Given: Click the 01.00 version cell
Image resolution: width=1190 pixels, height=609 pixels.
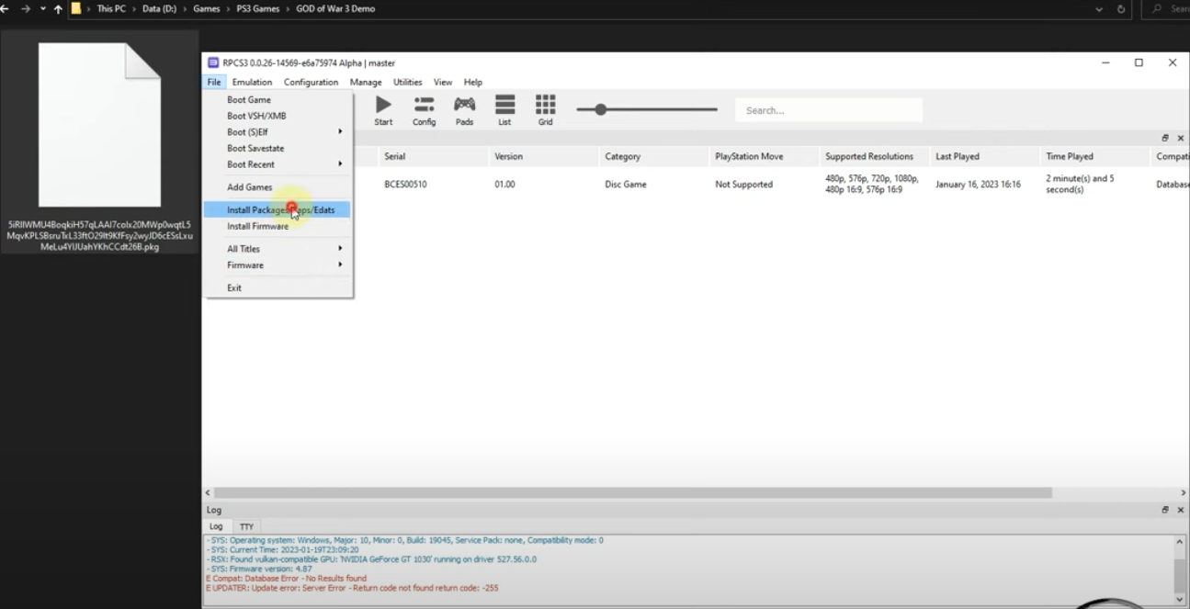Looking at the screenshot, I should pyautogui.click(x=504, y=185).
